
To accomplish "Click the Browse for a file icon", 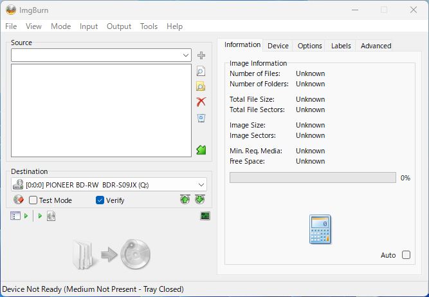I will (x=201, y=72).
